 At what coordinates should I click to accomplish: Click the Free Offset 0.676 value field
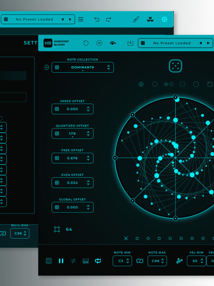pyautogui.click(x=72, y=158)
